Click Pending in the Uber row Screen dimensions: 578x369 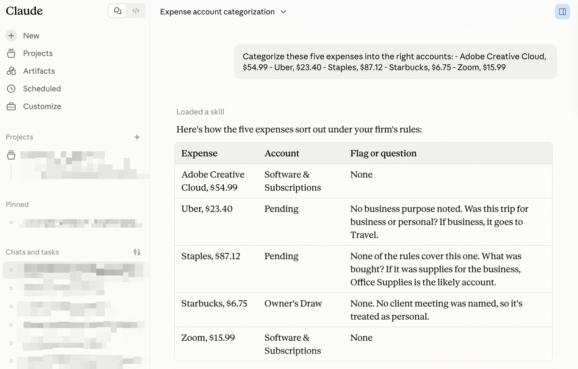tap(281, 209)
